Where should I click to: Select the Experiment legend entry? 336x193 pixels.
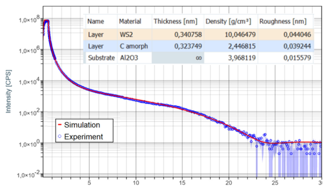coord(83,136)
